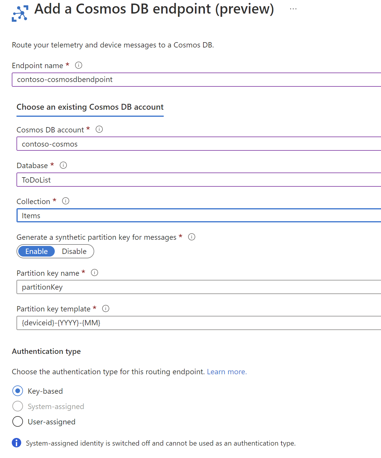Click the IoT Hub routing icon in the header
Screen dimensions: 381x458
click(20, 13)
